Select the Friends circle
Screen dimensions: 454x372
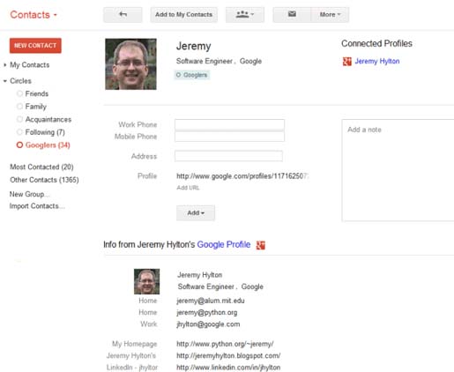tap(36, 93)
